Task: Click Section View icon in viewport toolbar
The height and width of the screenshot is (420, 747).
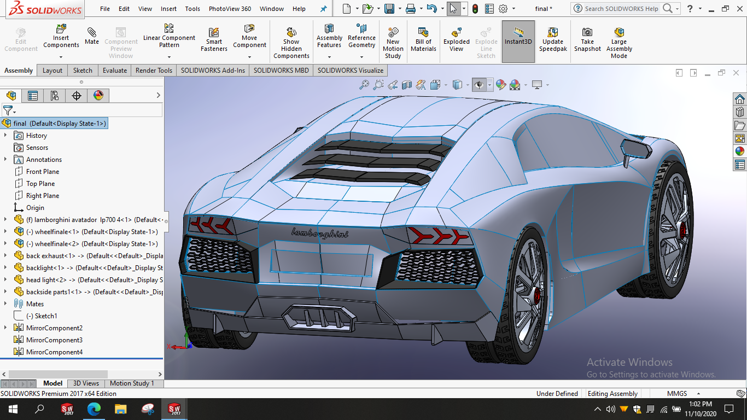Action: [407, 85]
